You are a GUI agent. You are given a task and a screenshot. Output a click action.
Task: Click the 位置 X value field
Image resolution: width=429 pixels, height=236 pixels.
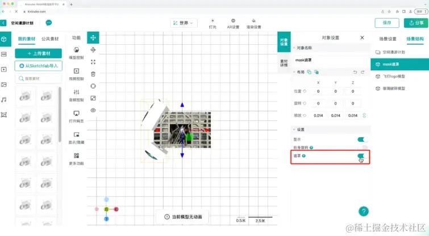[x=318, y=91]
